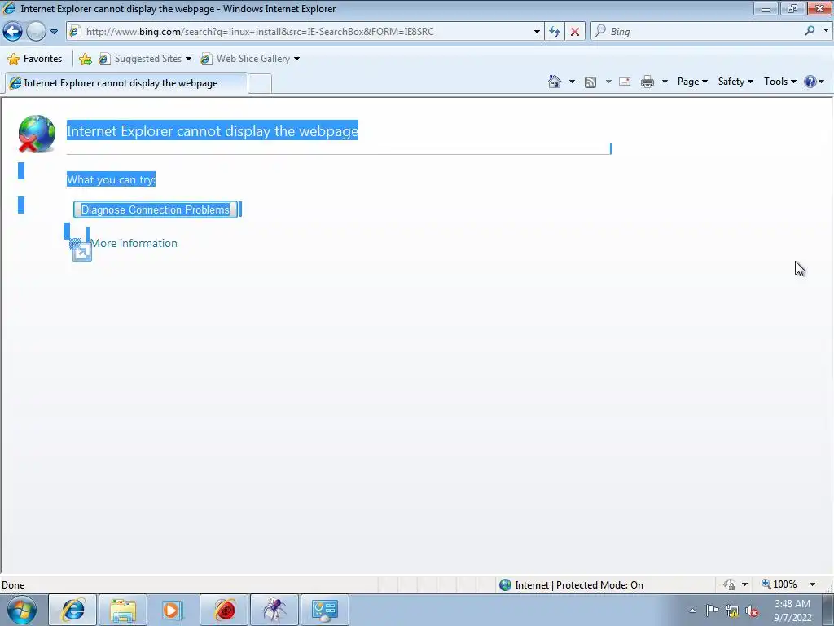Click the red swirl application taskbar icon
Image resolution: width=834 pixels, height=626 pixels.
224,610
